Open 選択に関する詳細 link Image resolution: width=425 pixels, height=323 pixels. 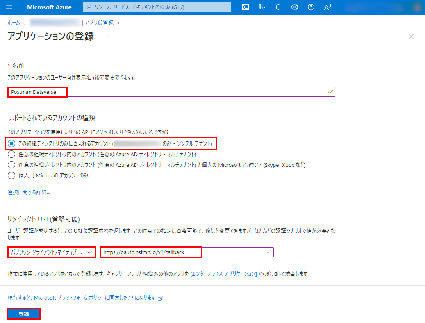(x=29, y=192)
